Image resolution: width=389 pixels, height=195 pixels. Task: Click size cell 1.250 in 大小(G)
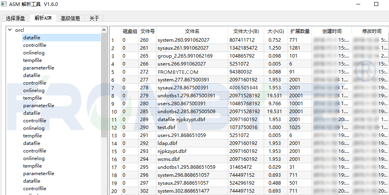(x=276, y=48)
